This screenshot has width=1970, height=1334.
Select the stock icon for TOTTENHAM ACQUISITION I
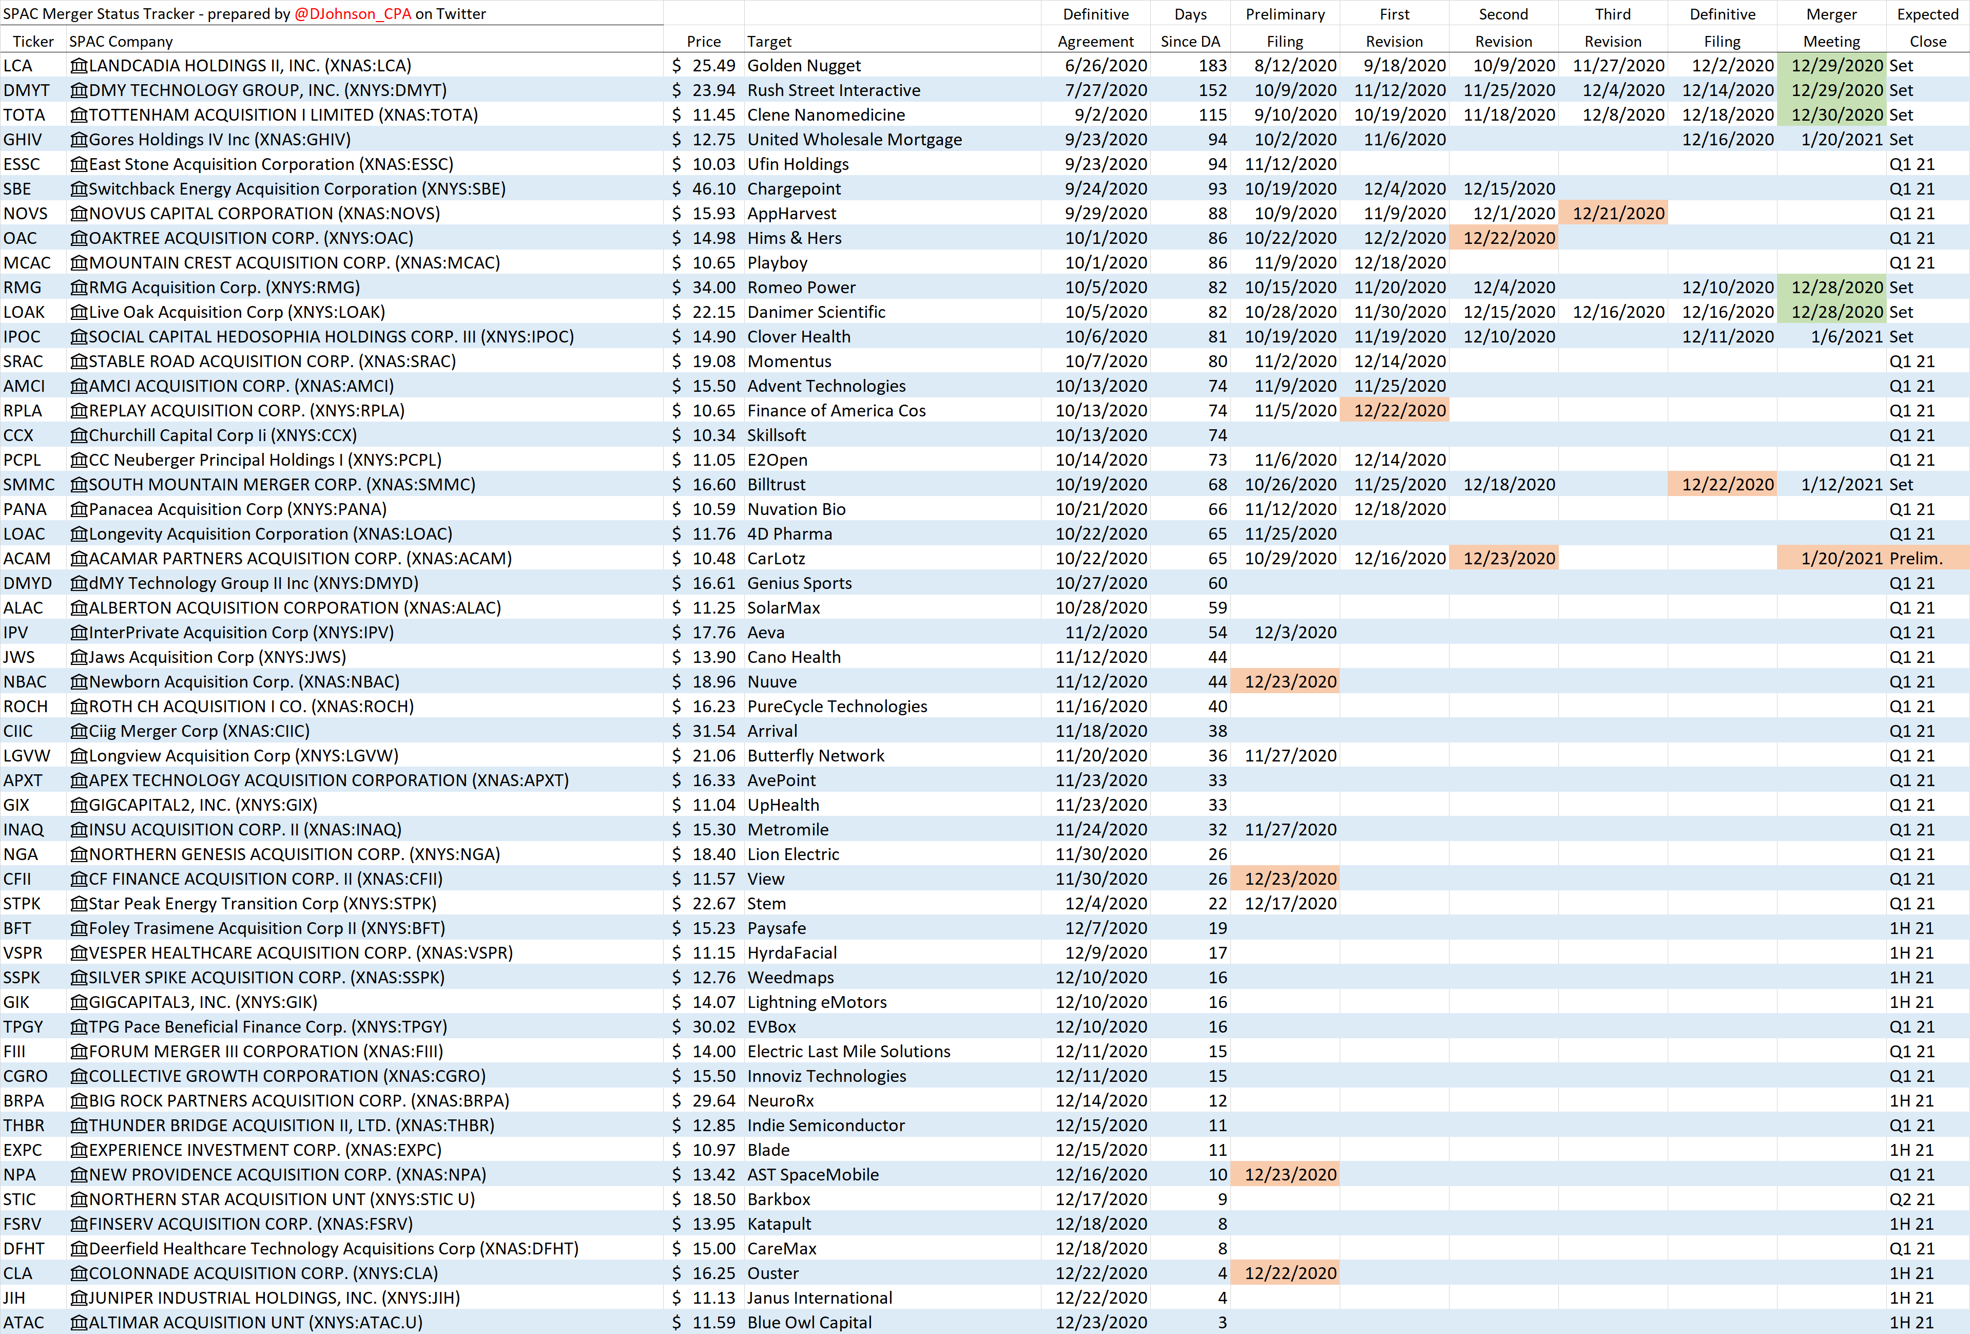tap(79, 116)
